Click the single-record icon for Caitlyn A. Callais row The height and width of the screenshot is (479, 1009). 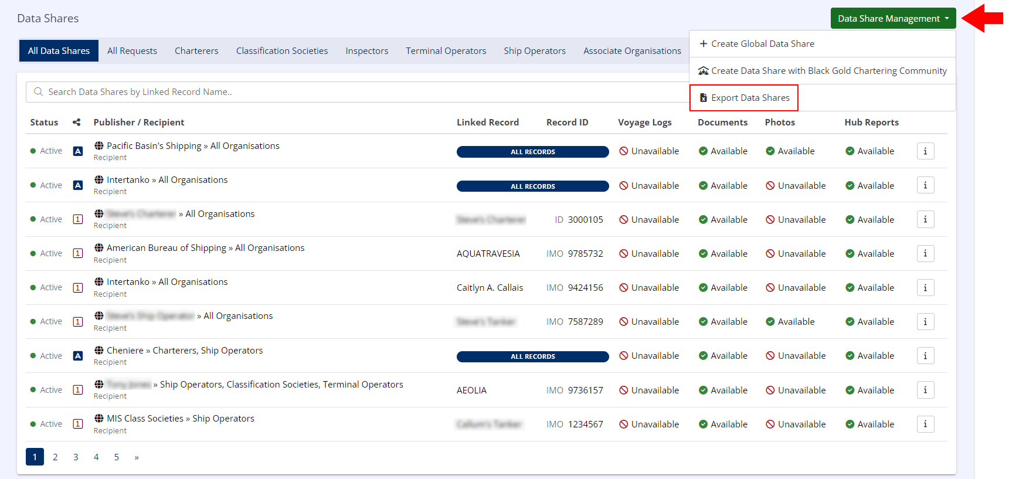77,288
